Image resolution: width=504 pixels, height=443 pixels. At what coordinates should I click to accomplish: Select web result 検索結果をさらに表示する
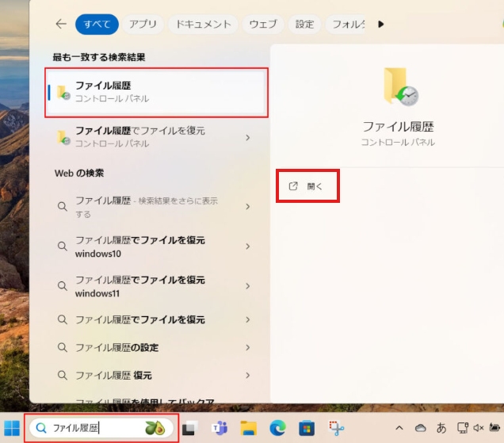(x=157, y=207)
